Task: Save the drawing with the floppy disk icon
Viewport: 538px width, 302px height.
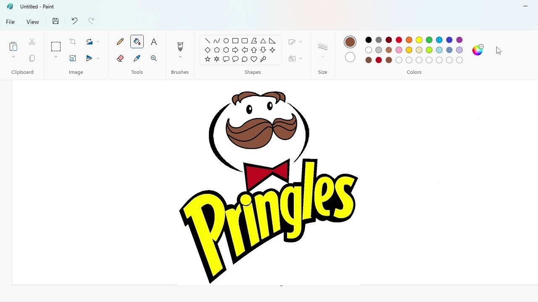Action: (55, 21)
